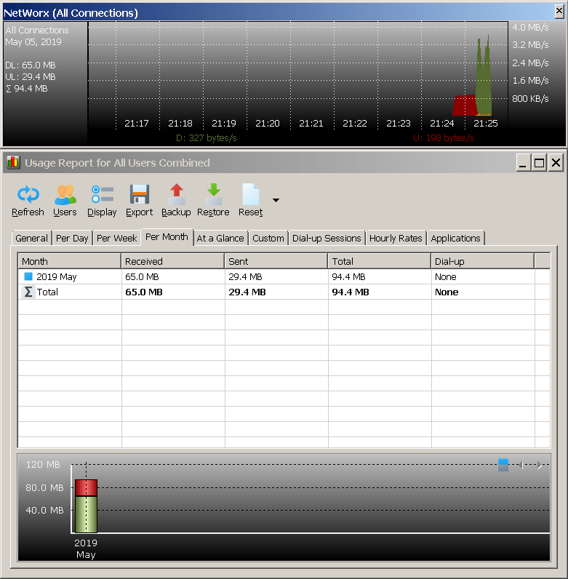Click the chart scroll right arrow
The height and width of the screenshot is (579, 568).
coord(540,465)
